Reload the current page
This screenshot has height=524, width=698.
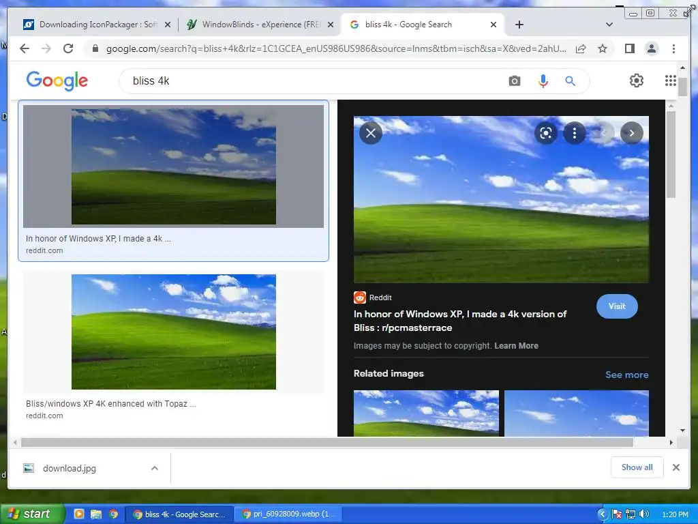click(x=68, y=48)
